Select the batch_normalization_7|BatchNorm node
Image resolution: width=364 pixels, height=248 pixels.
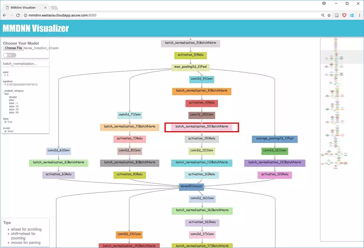pos(130,127)
